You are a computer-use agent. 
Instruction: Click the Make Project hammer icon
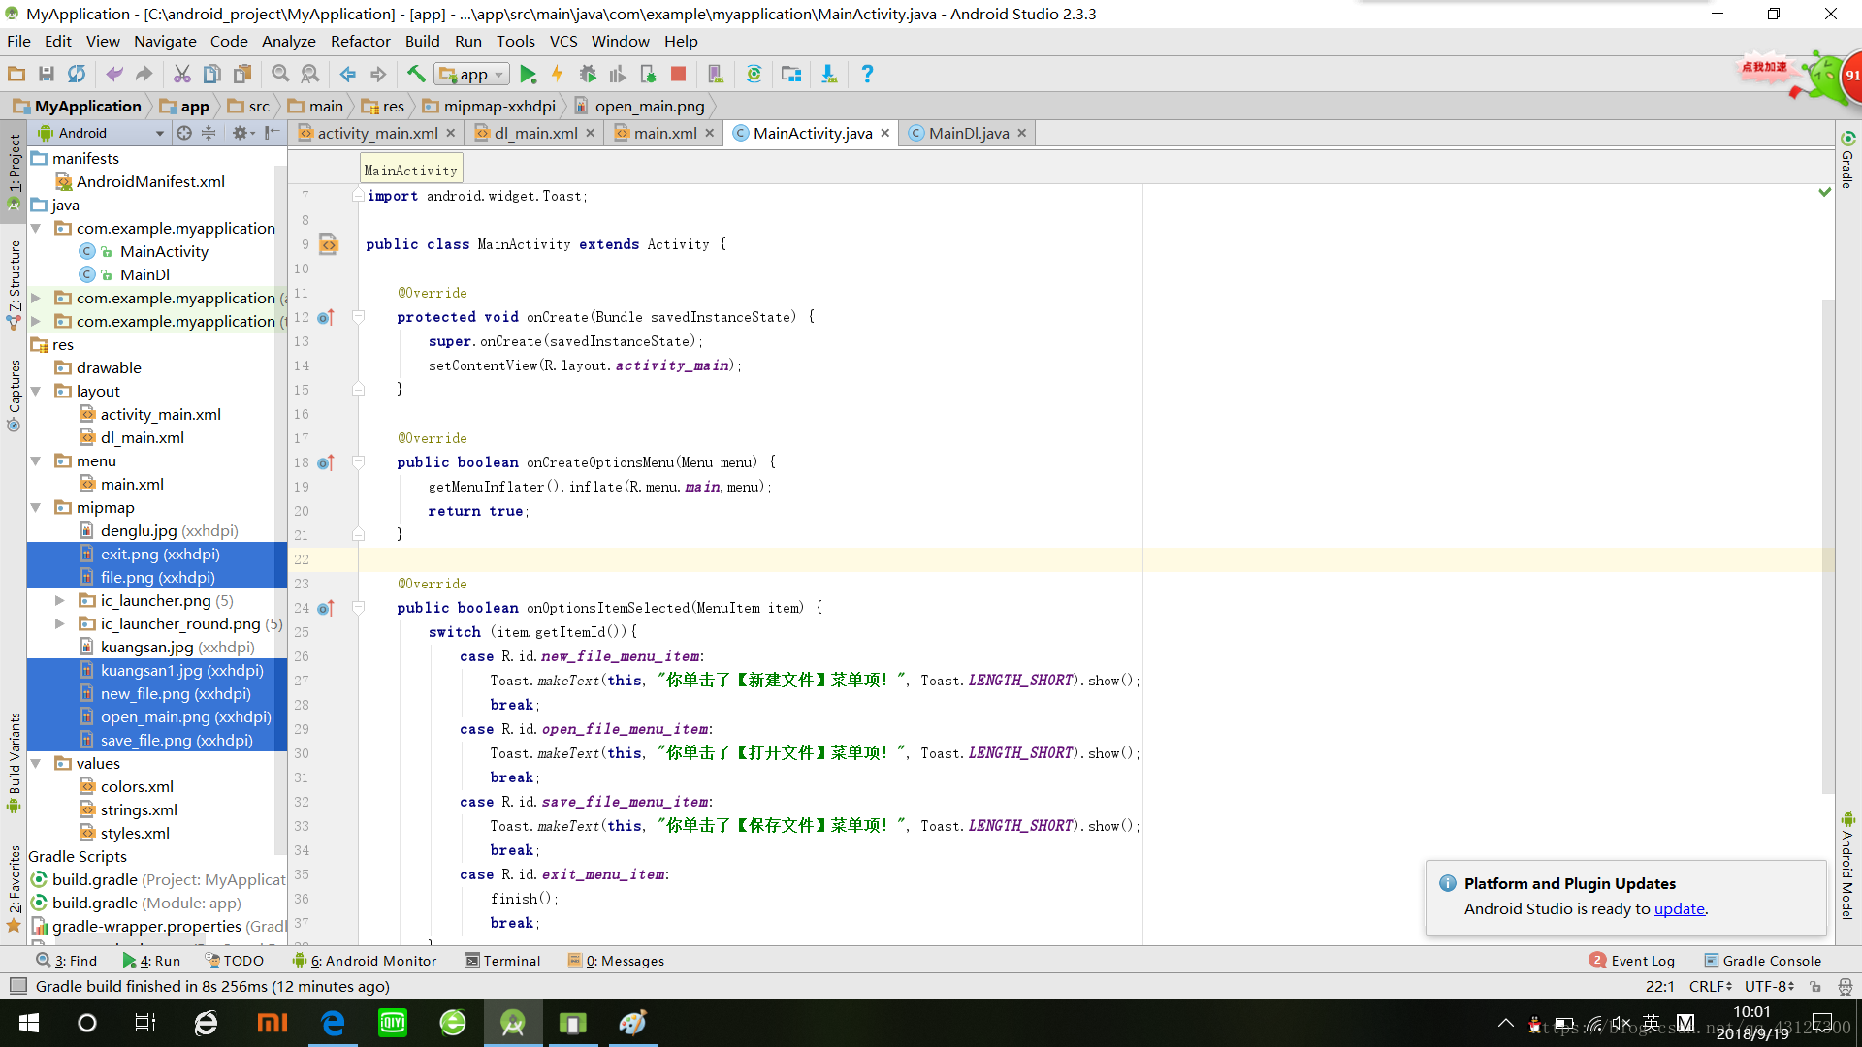(416, 74)
